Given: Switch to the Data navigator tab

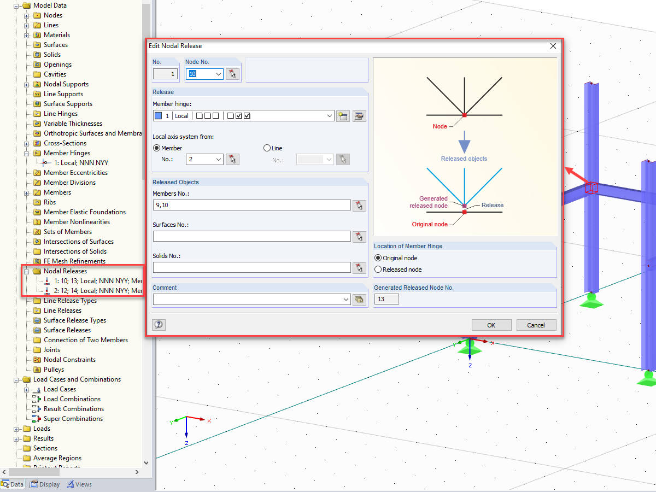Looking at the screenshot, I should click(x=13, y=484).
